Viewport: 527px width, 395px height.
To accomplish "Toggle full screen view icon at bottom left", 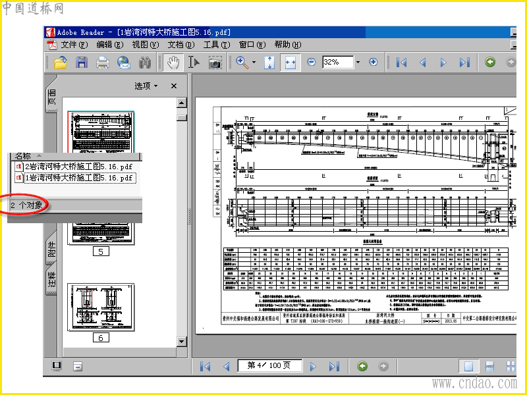I will tap(57, 366).
